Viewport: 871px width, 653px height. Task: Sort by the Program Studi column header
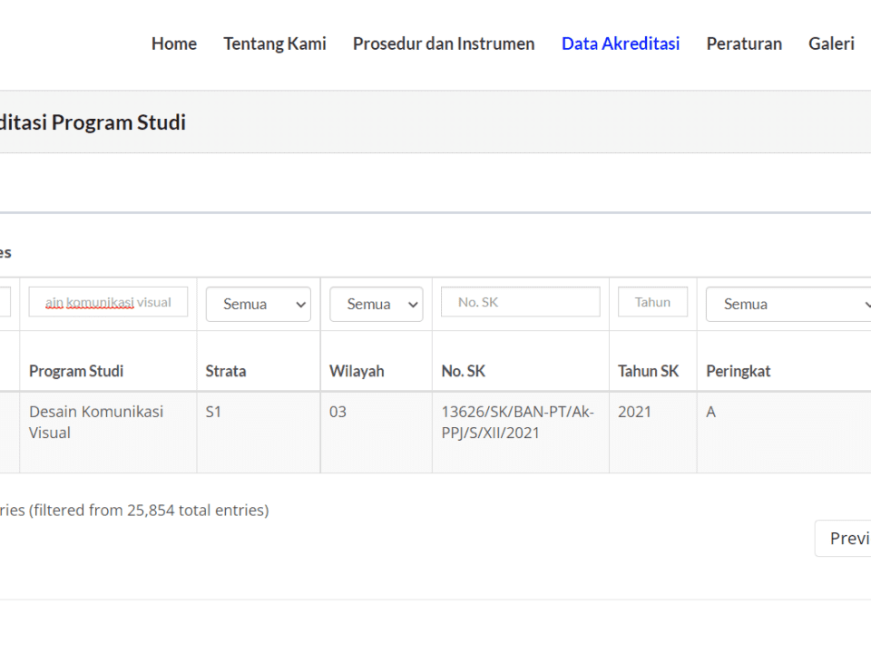coord(76,371)
